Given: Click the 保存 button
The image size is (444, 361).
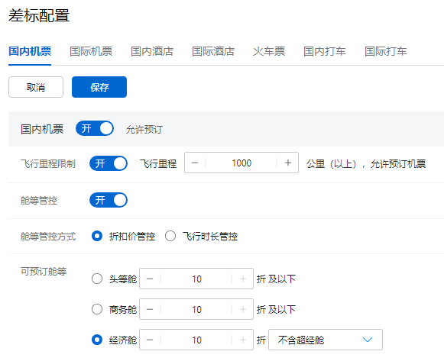Looking at the screenshot, I should pos(99,87).
